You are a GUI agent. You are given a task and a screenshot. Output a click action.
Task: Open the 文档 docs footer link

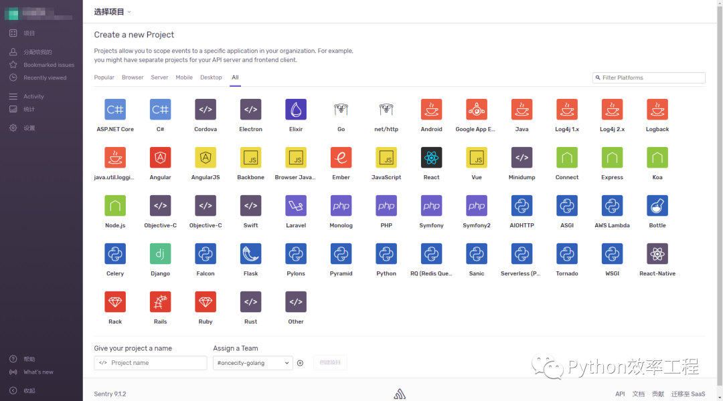coord(639,394)
